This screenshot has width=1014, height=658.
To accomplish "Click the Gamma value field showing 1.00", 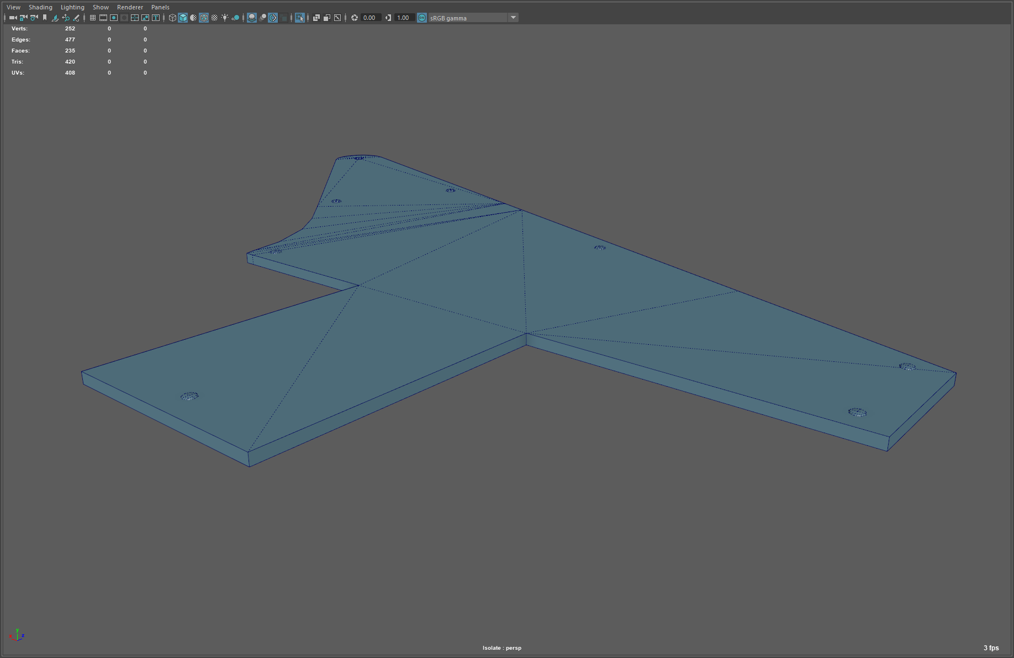I will coord(404,18).
